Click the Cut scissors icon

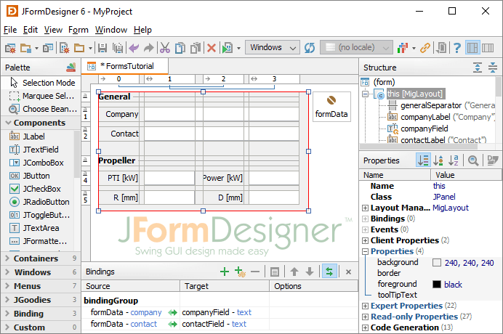164,48
